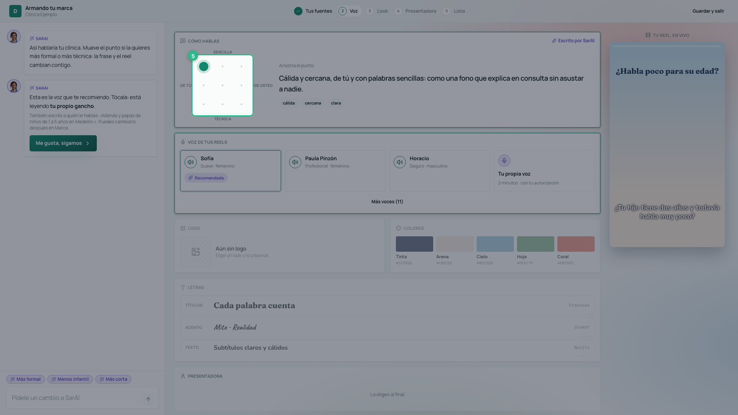This screenshot has width=738, height=415.
Task: Play Horacio voice preview speaker icon
Action: point(400,162)
